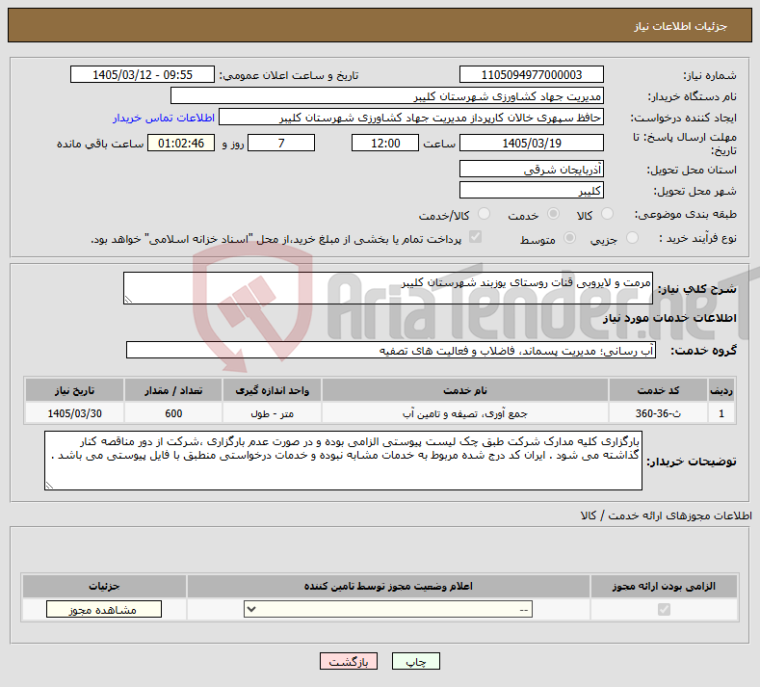Select the متوسط purchase type radio
The image size is (760, 687).
click(x=570, y=238)
